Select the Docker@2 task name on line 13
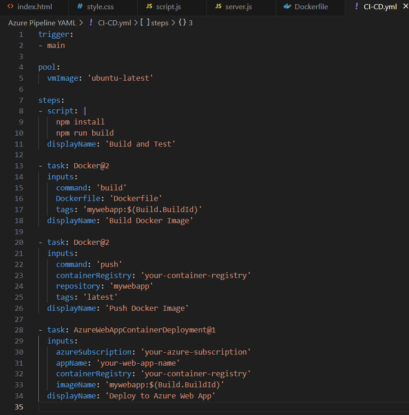 click(91, 166)
